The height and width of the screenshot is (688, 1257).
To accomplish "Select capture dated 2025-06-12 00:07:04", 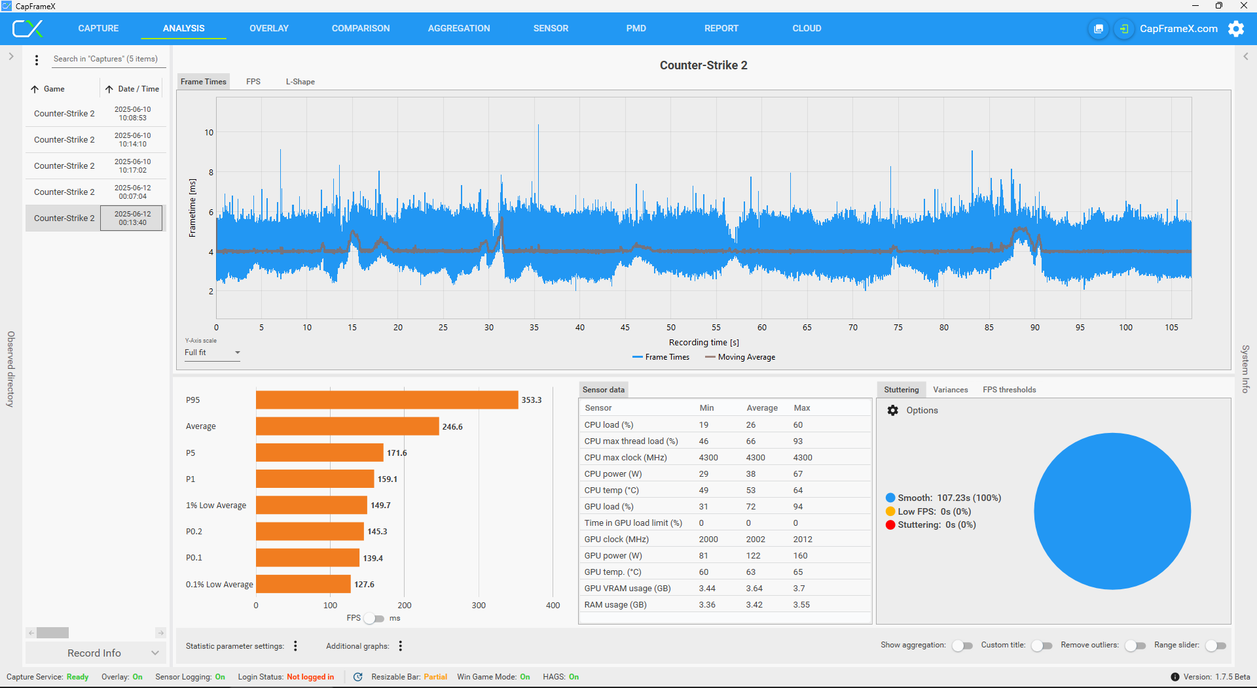I will tap(96, 192).
